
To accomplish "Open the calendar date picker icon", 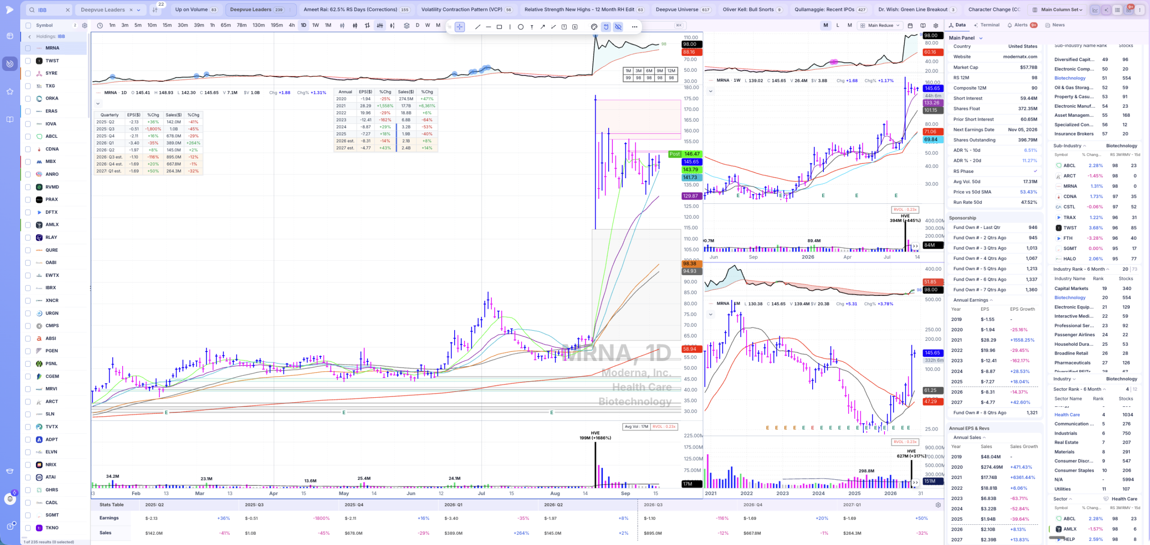I will [x=910, y=26].
